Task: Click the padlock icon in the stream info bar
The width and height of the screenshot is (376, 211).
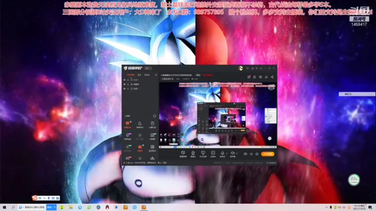Action: coord(255,77)
